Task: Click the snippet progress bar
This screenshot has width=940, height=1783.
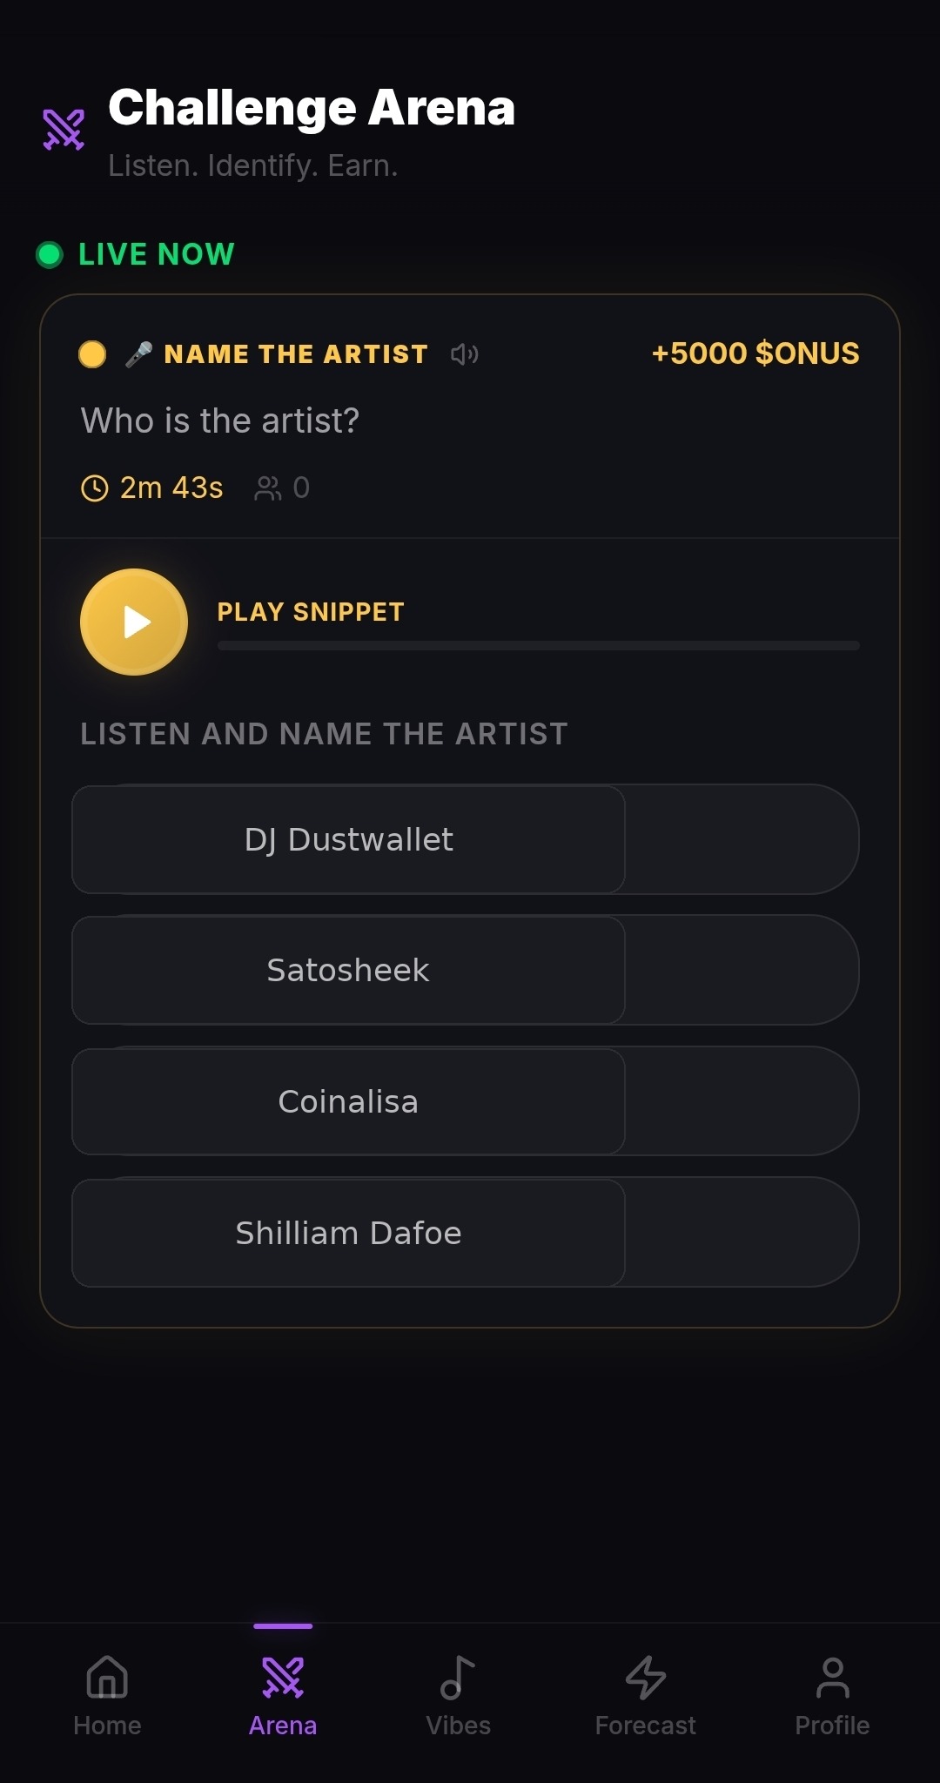Action: tap(538, 646)
